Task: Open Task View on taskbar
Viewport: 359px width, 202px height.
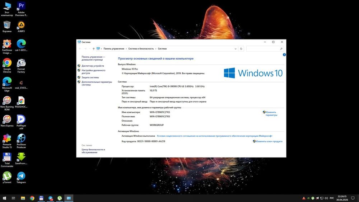Action: (13, 198)
